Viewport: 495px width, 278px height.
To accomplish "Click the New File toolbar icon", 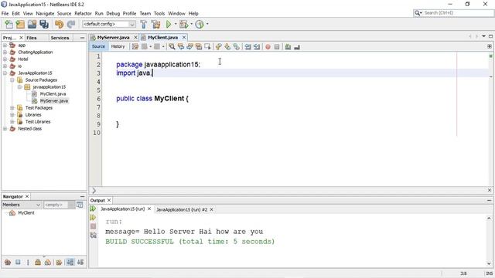I will pyautogui.click(x=9, y=24).
